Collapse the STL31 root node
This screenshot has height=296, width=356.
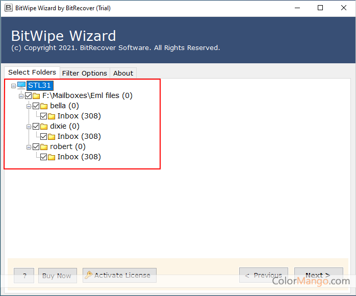click(13, 86)
